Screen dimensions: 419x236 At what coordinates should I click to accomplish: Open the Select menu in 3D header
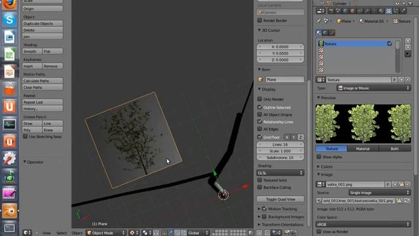tap(62, 233)
